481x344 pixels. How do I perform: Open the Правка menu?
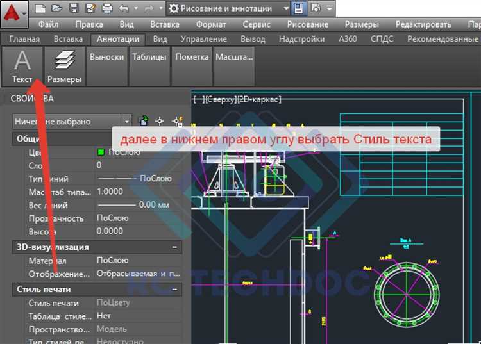click(89, 24)
